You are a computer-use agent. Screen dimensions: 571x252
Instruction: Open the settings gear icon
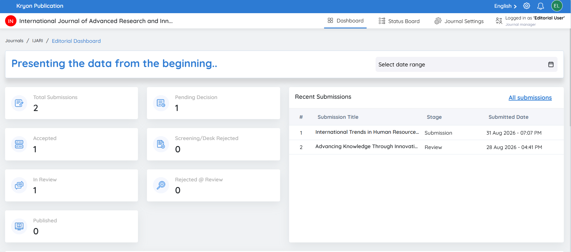click(x=526, y=6)
